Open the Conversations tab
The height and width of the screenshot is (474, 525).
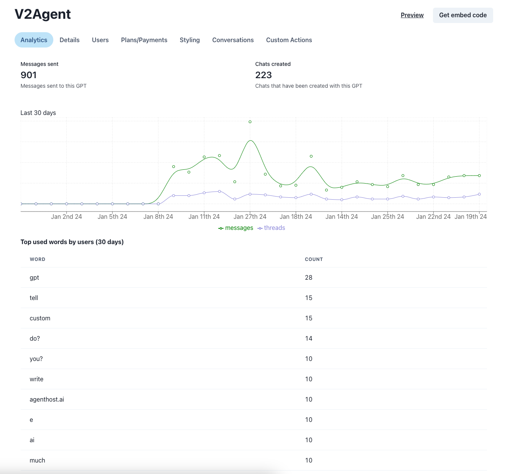(x=233, y=40)
